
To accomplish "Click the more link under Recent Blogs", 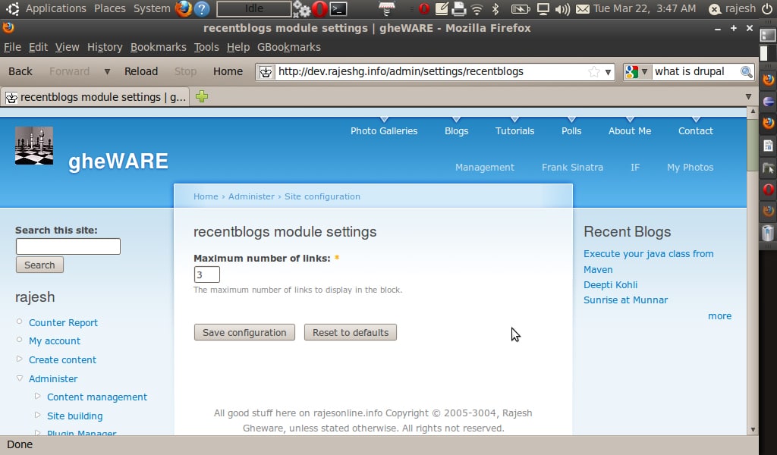I will click(719, 316).
